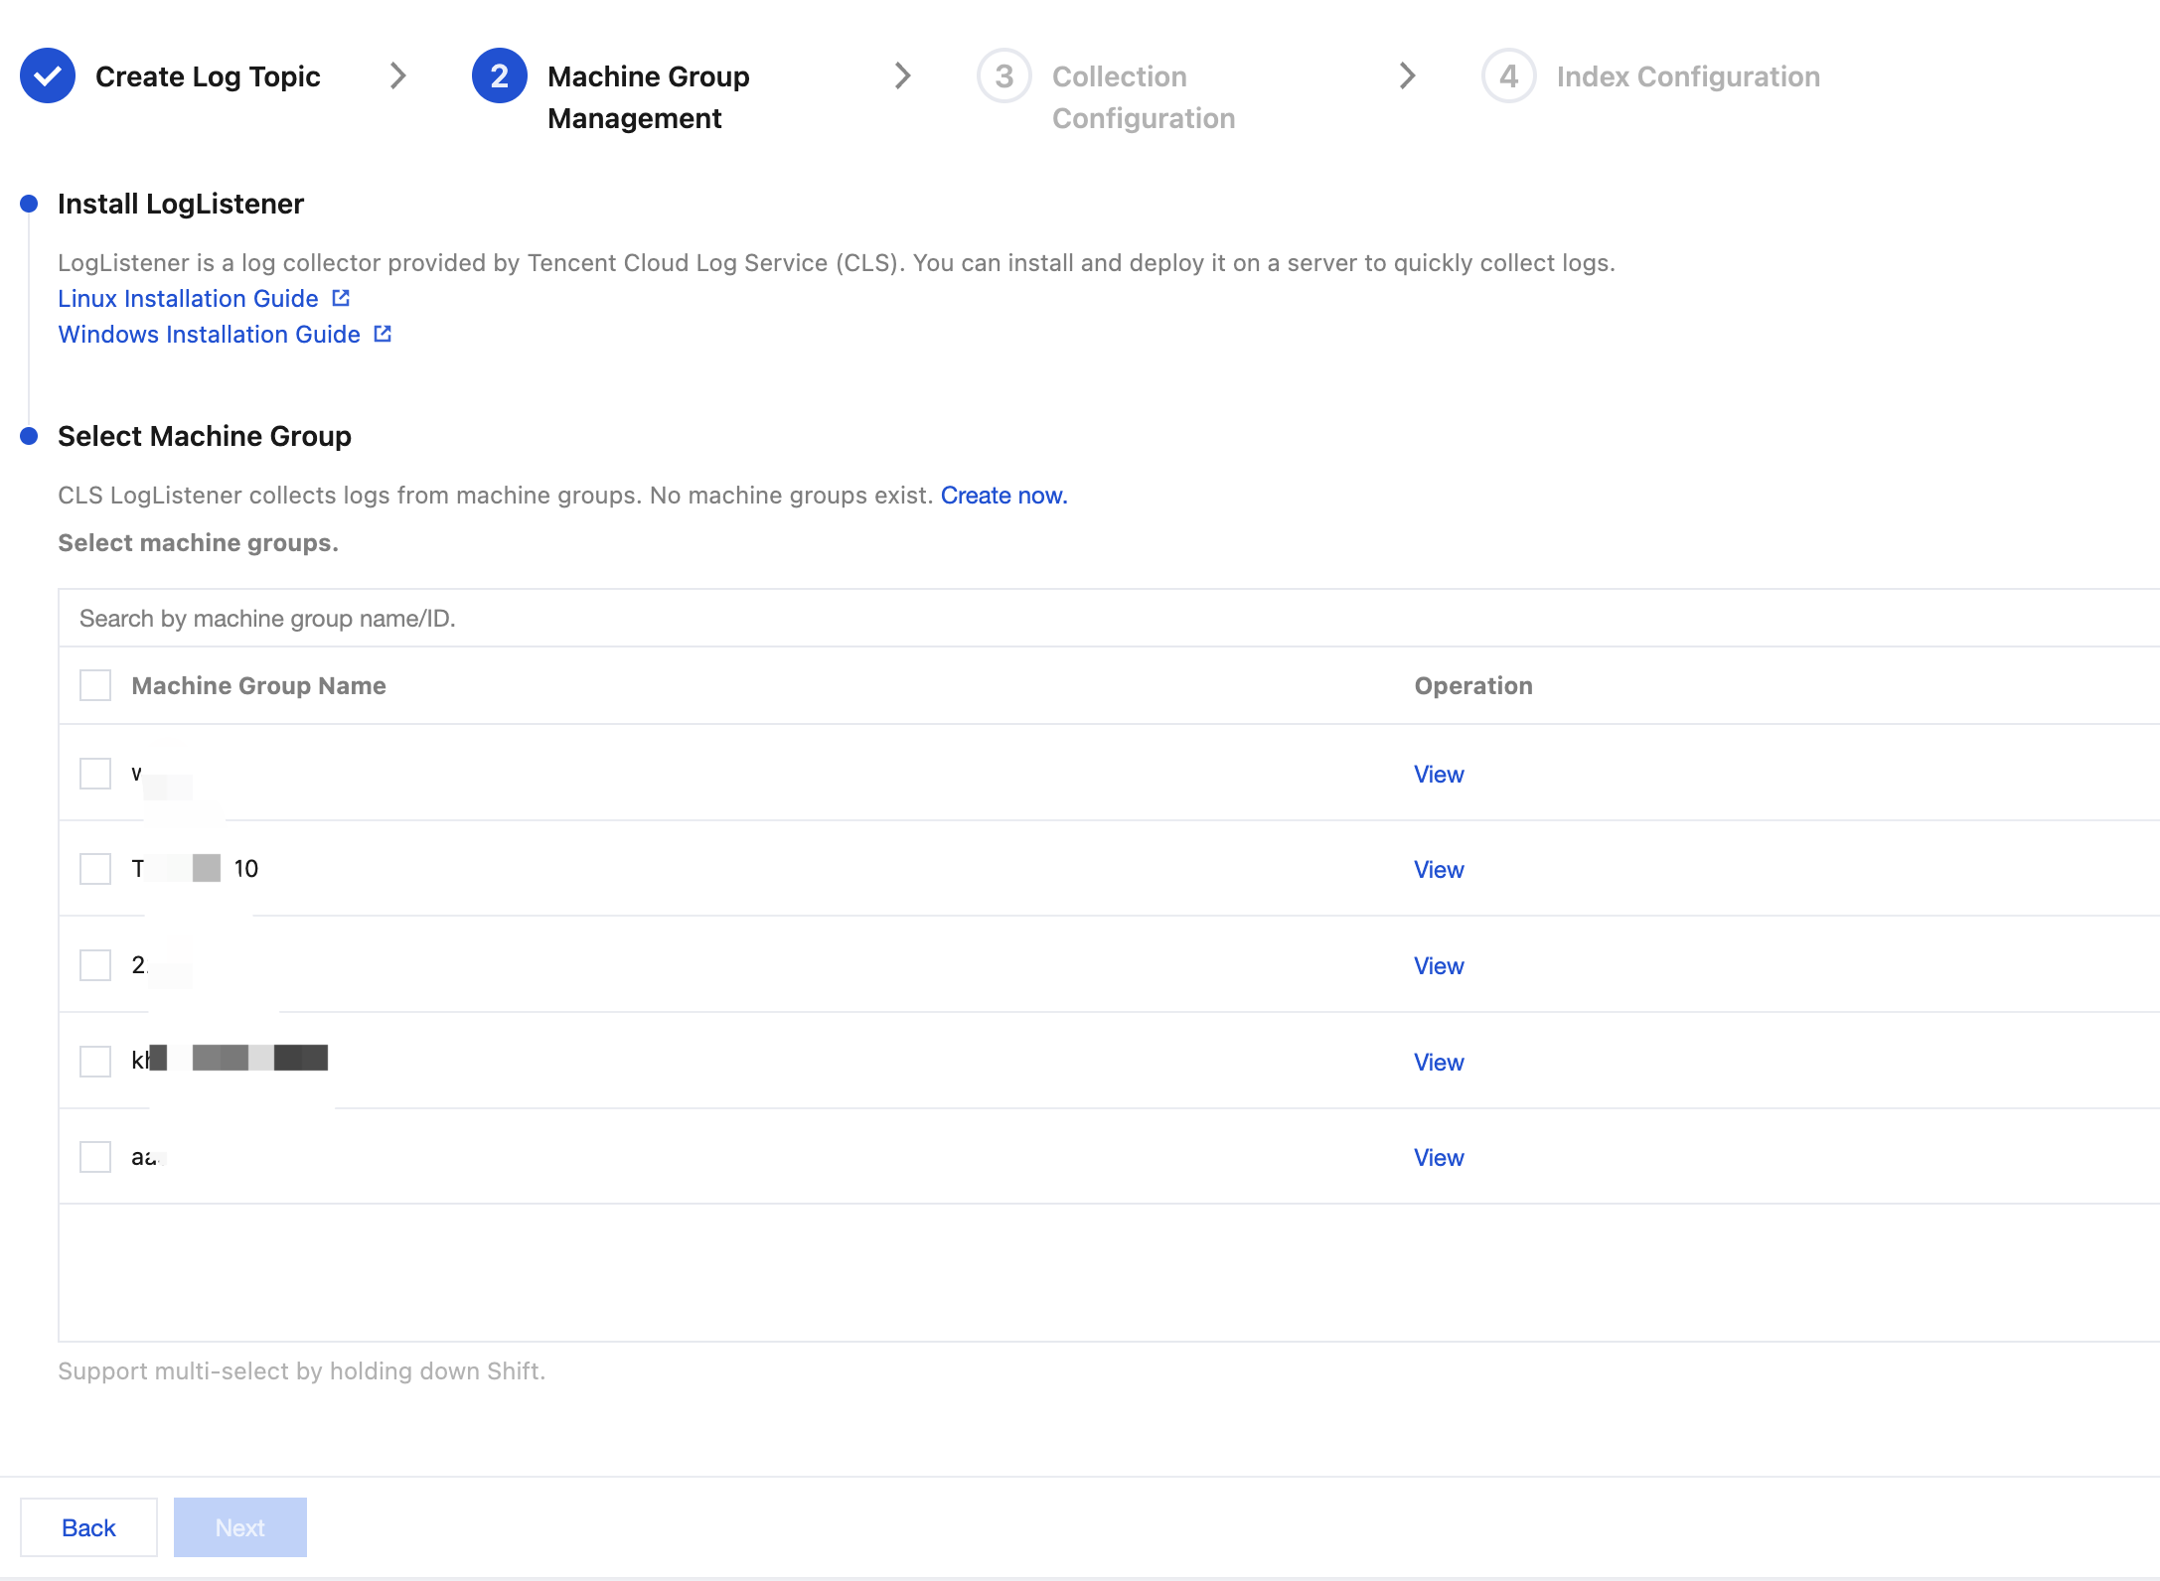The height and width of the screenshot is (1581, 2160).
Task: Click the step 2 circle icon
Action: pos(499,75)
